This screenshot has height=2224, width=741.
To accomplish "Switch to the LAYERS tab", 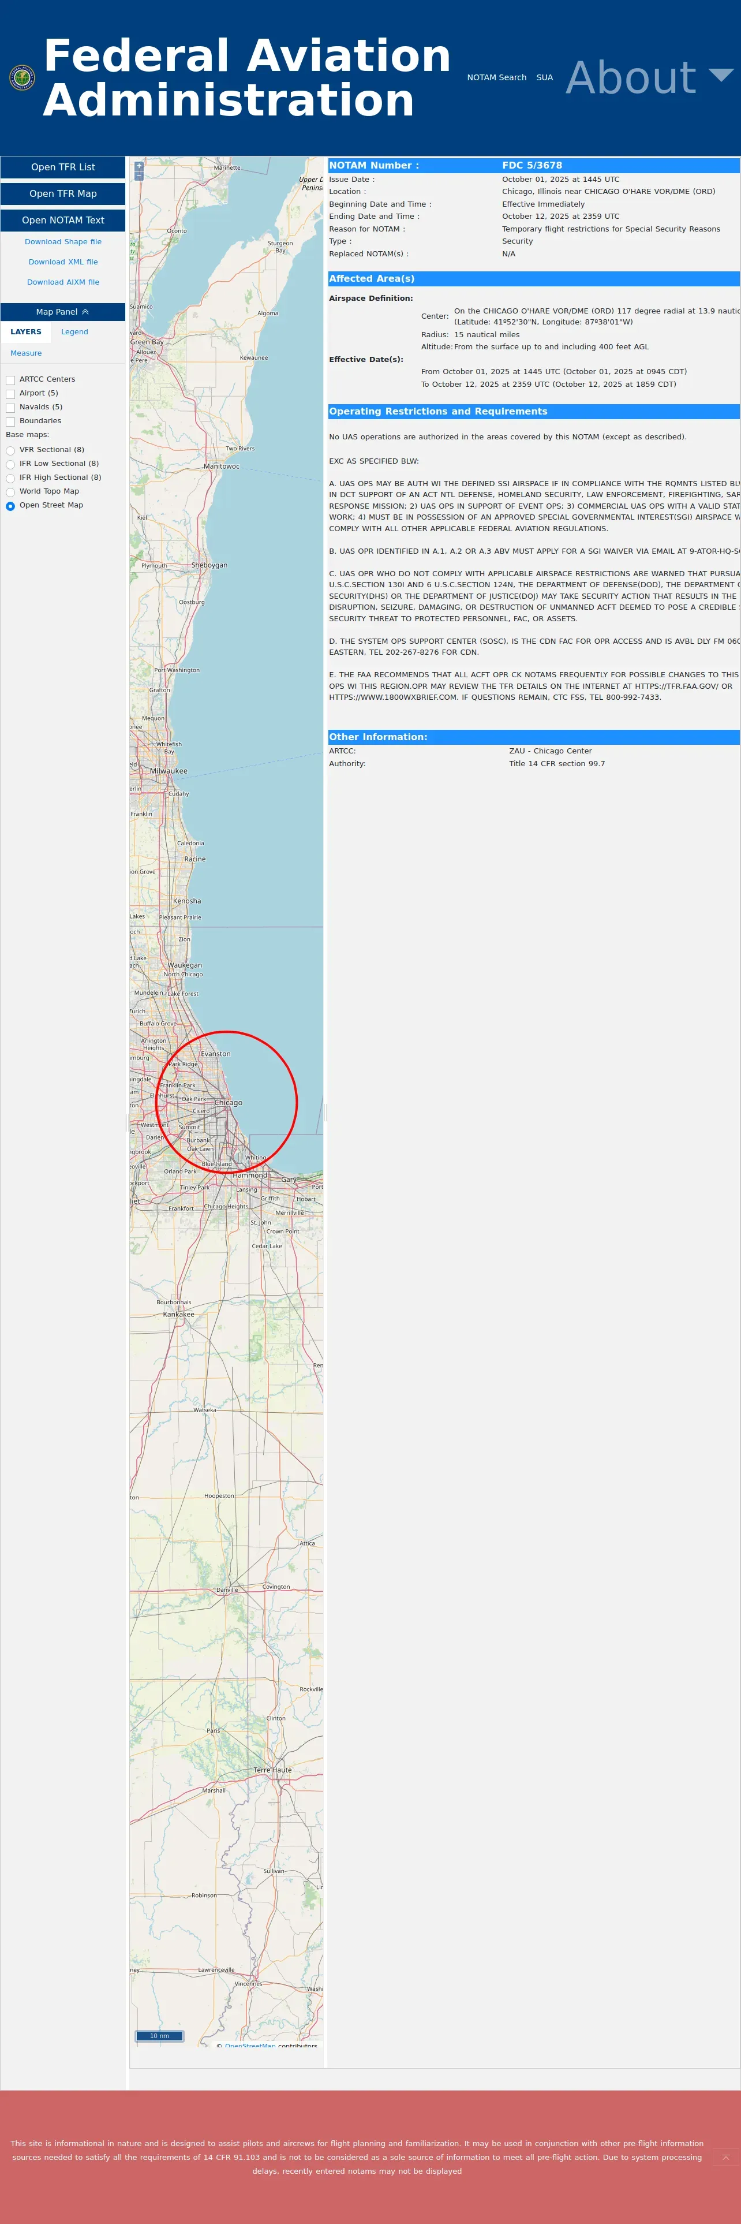I will click(x=26, y=331).
